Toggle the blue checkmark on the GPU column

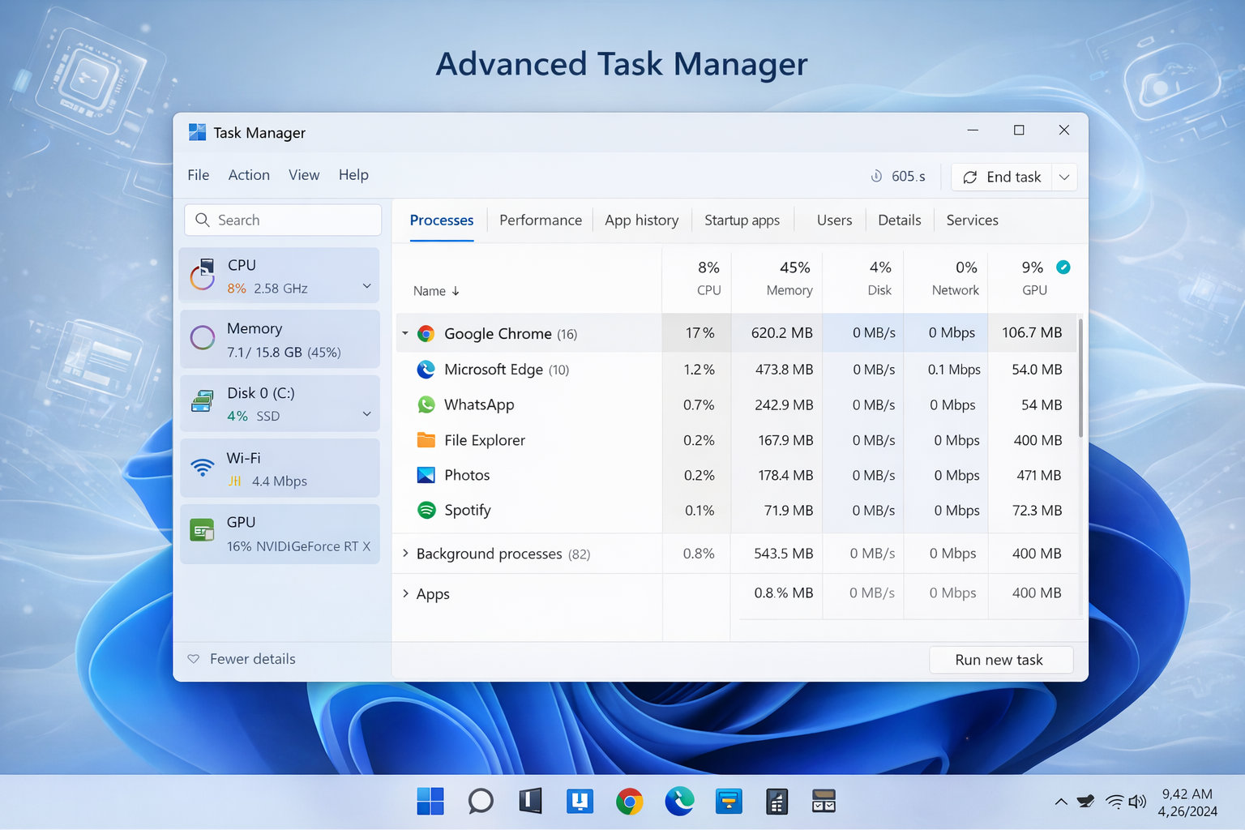click(x=1063, y=267)
